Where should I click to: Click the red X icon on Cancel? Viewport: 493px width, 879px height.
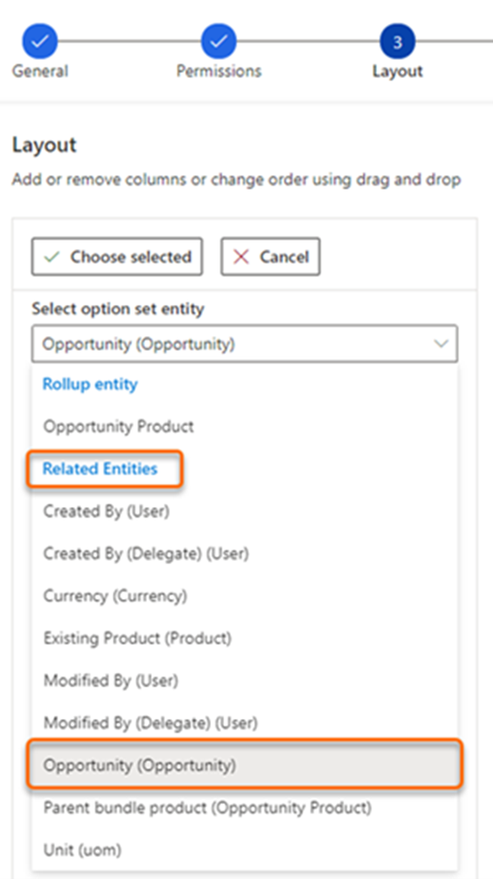click(242, 257)
